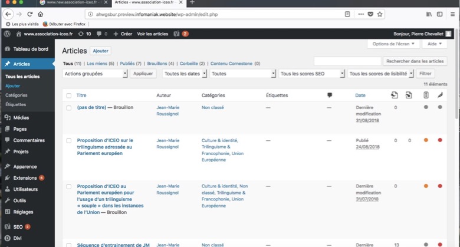Close the www.new.association-iceo.fr tab
The height and width of the screenshot is (247, 460).
[106, 2]
